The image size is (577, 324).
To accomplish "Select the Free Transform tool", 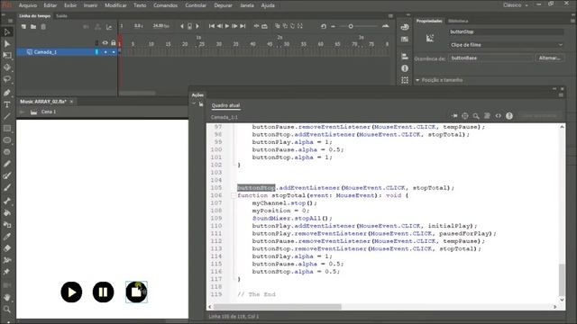I will (6, 56).
